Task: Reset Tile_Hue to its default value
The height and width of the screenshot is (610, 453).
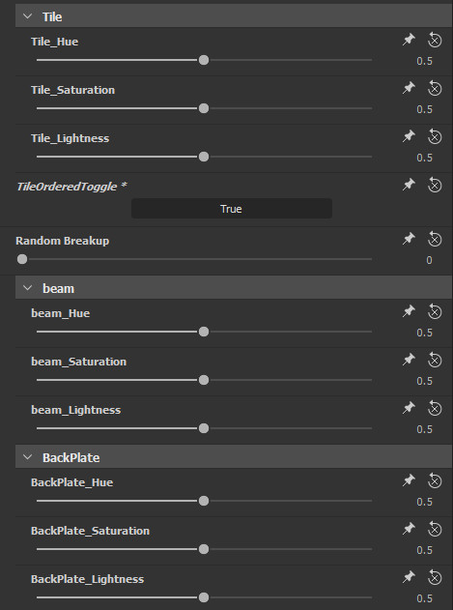Action: click(435, 40)
